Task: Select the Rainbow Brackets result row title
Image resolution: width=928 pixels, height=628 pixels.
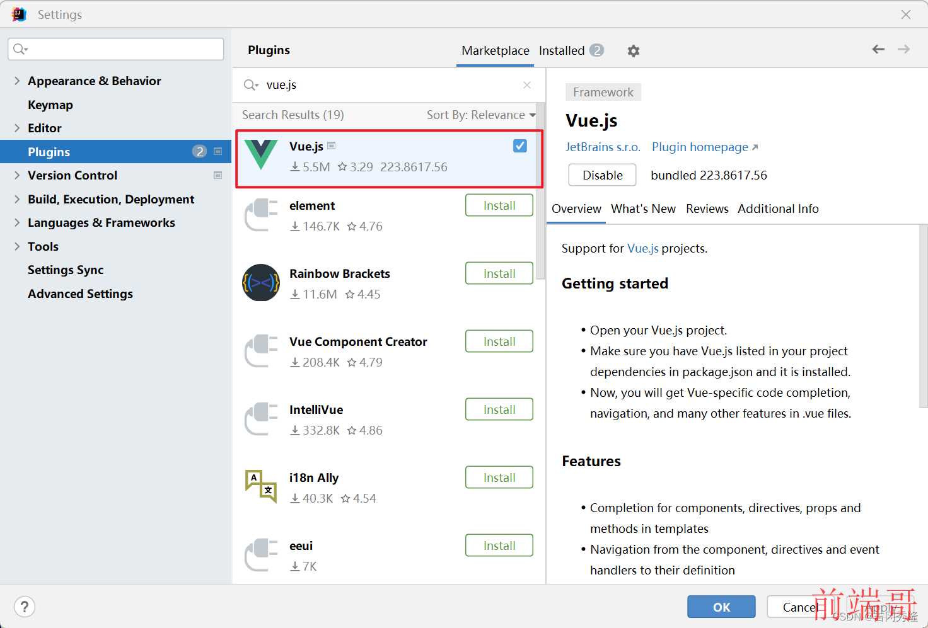Action: point(340,273)
